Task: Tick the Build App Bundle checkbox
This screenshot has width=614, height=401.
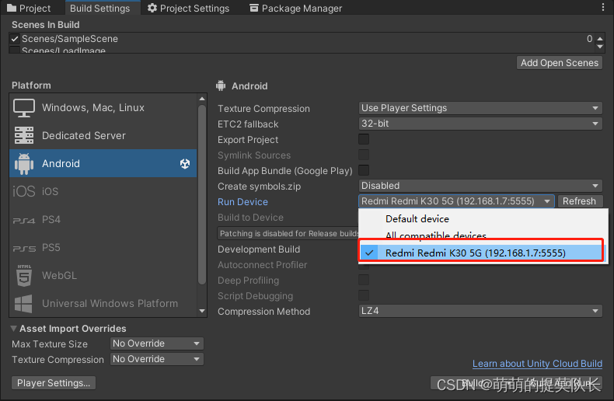Action: [x=364, y=170]
